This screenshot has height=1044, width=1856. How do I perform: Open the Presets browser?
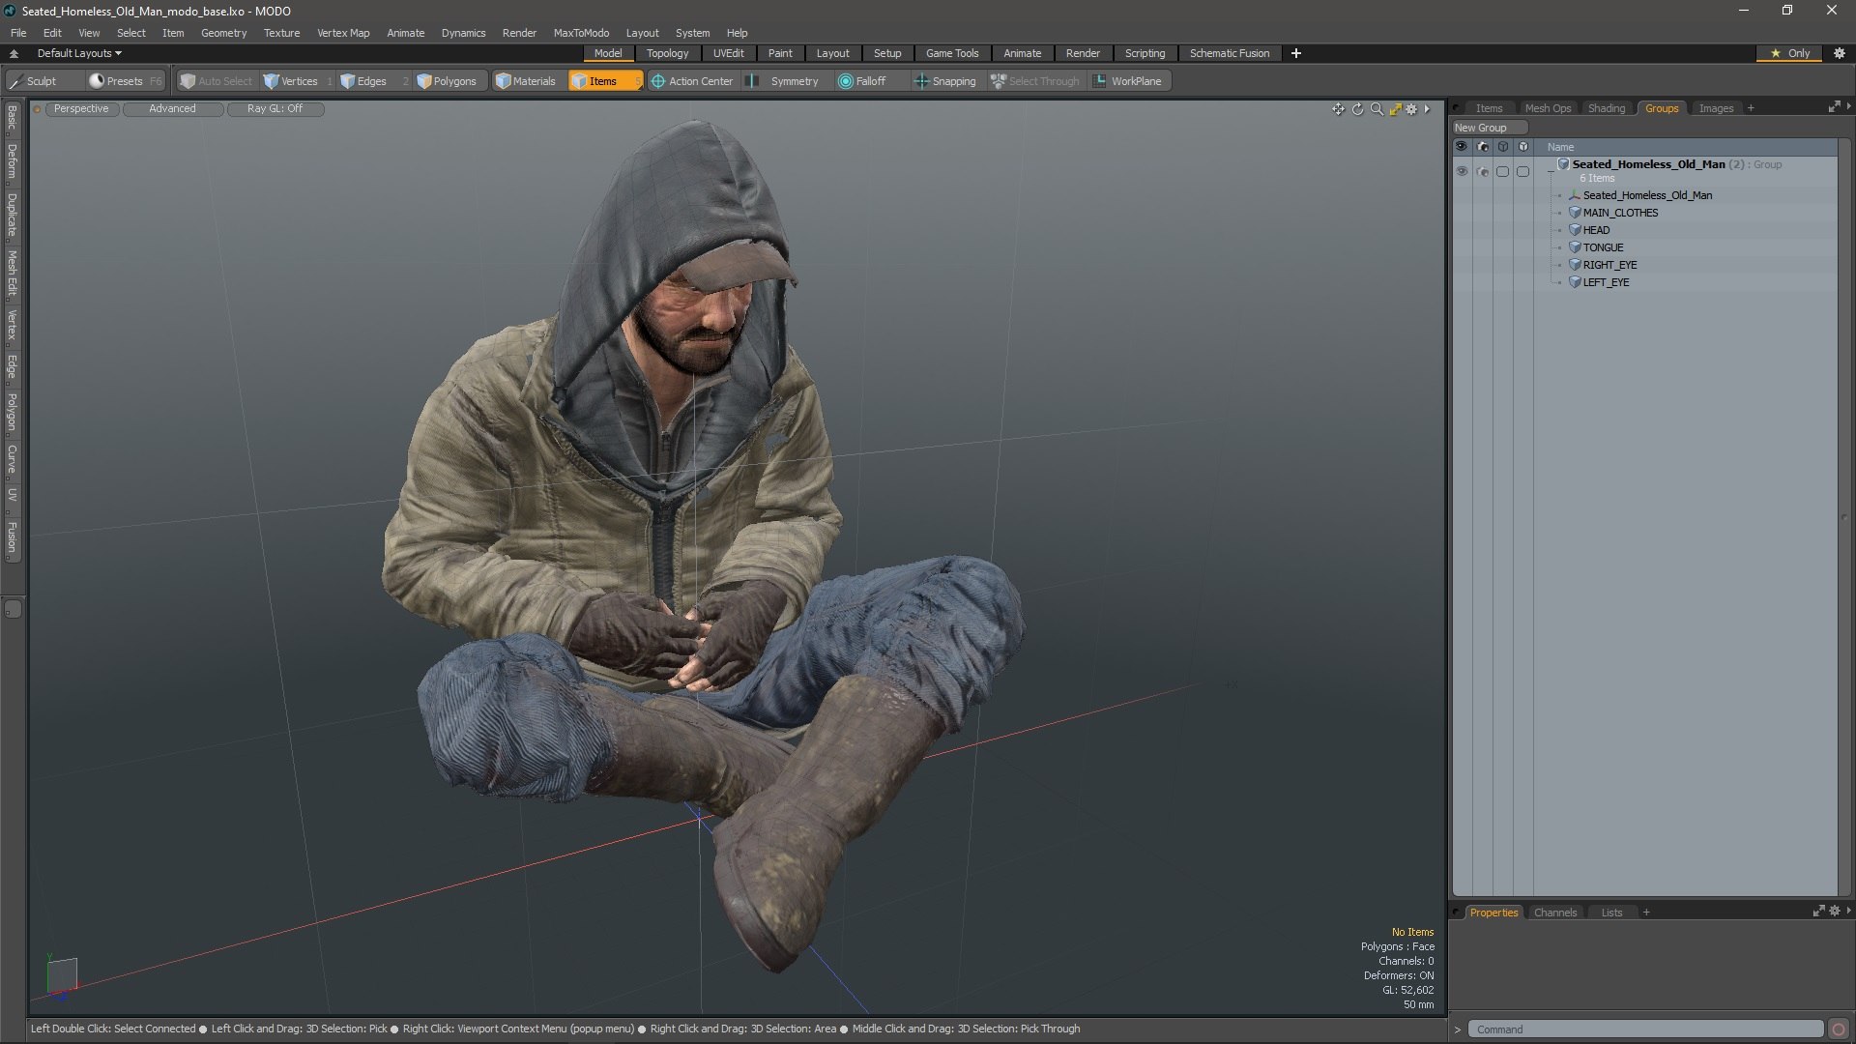point(124,81)
